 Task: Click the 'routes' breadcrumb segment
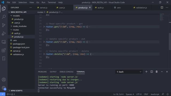click(40, 12)
